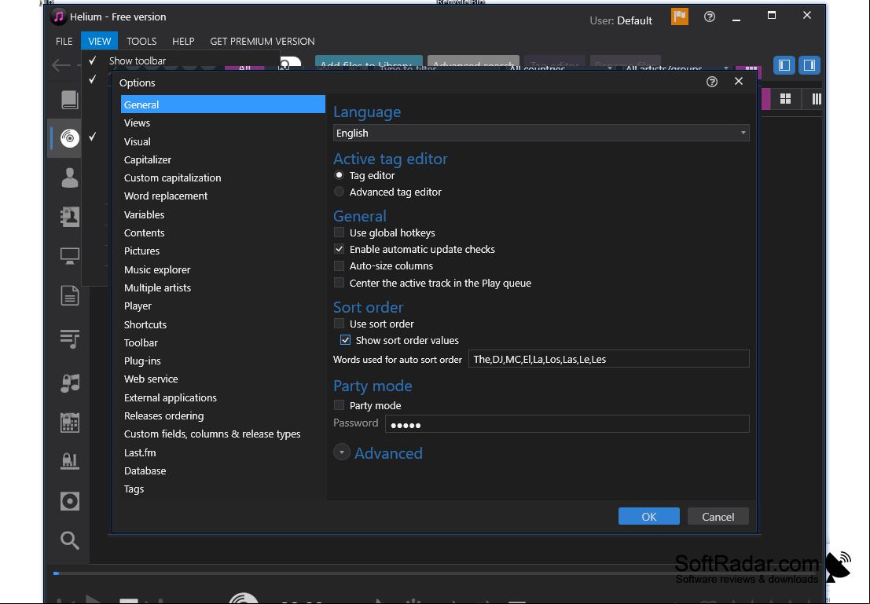Image resolution: width=870 pixels, height=604 pixels.
Task: Open main window help question icon
Action: pos(709,16)
